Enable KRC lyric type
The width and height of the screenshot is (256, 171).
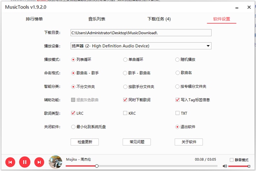(125, 113)
